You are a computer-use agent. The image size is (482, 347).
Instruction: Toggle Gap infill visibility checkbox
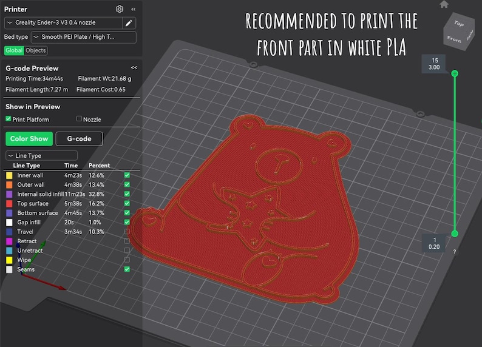coord(127,222)
